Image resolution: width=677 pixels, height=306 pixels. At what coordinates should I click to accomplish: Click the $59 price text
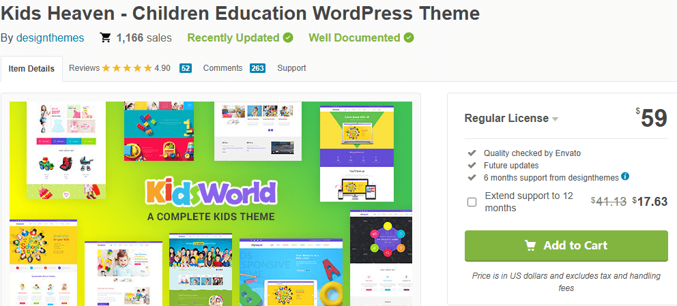point(652,118)
